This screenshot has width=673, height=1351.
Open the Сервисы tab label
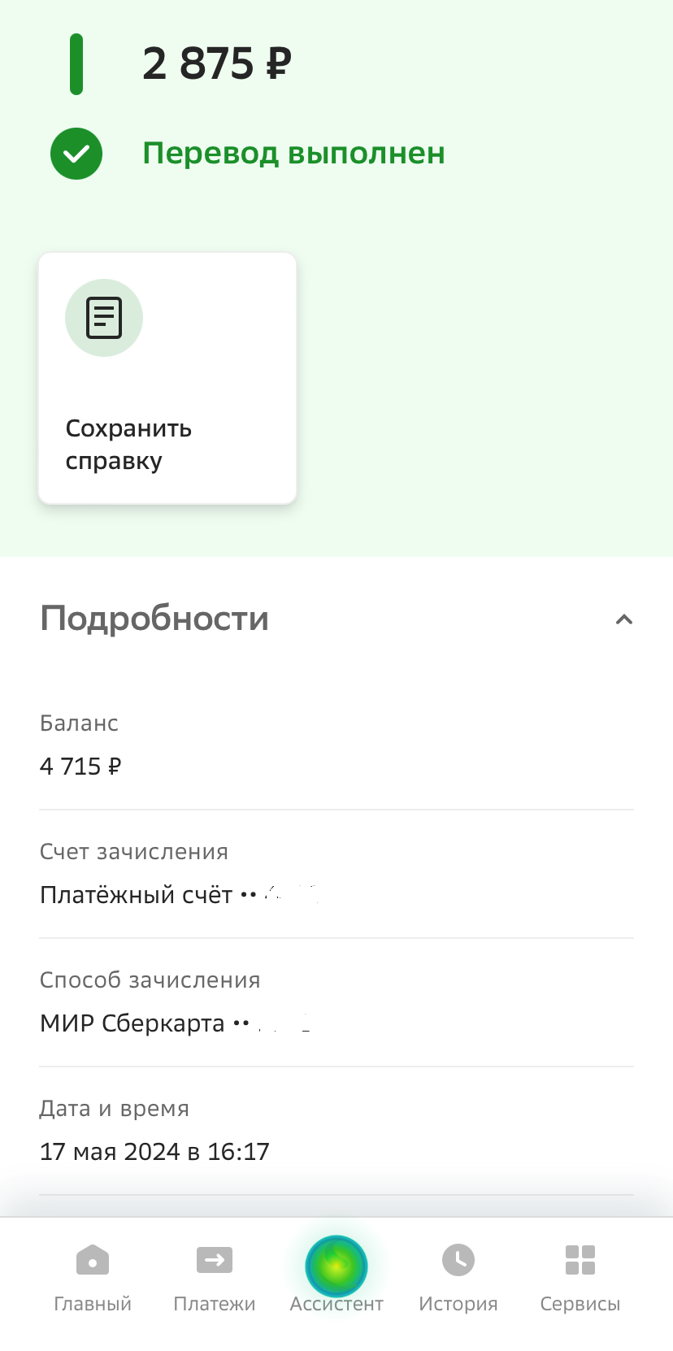(580, 1304)
